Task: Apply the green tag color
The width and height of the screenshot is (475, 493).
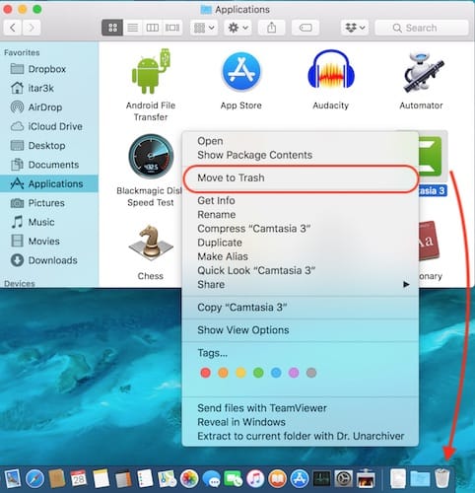Action: (x=258, y=373)
